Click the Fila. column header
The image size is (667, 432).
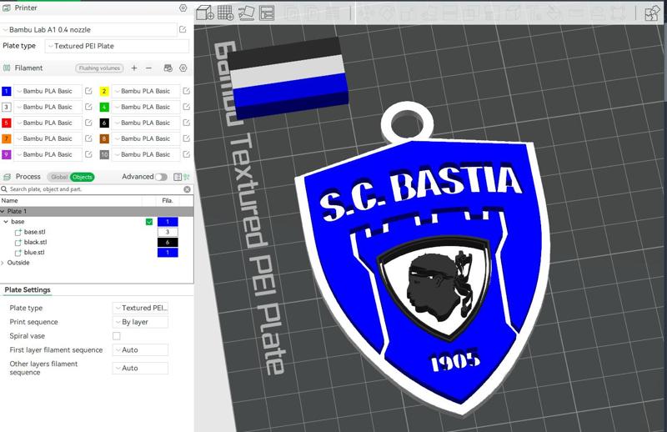click(168, 200)
